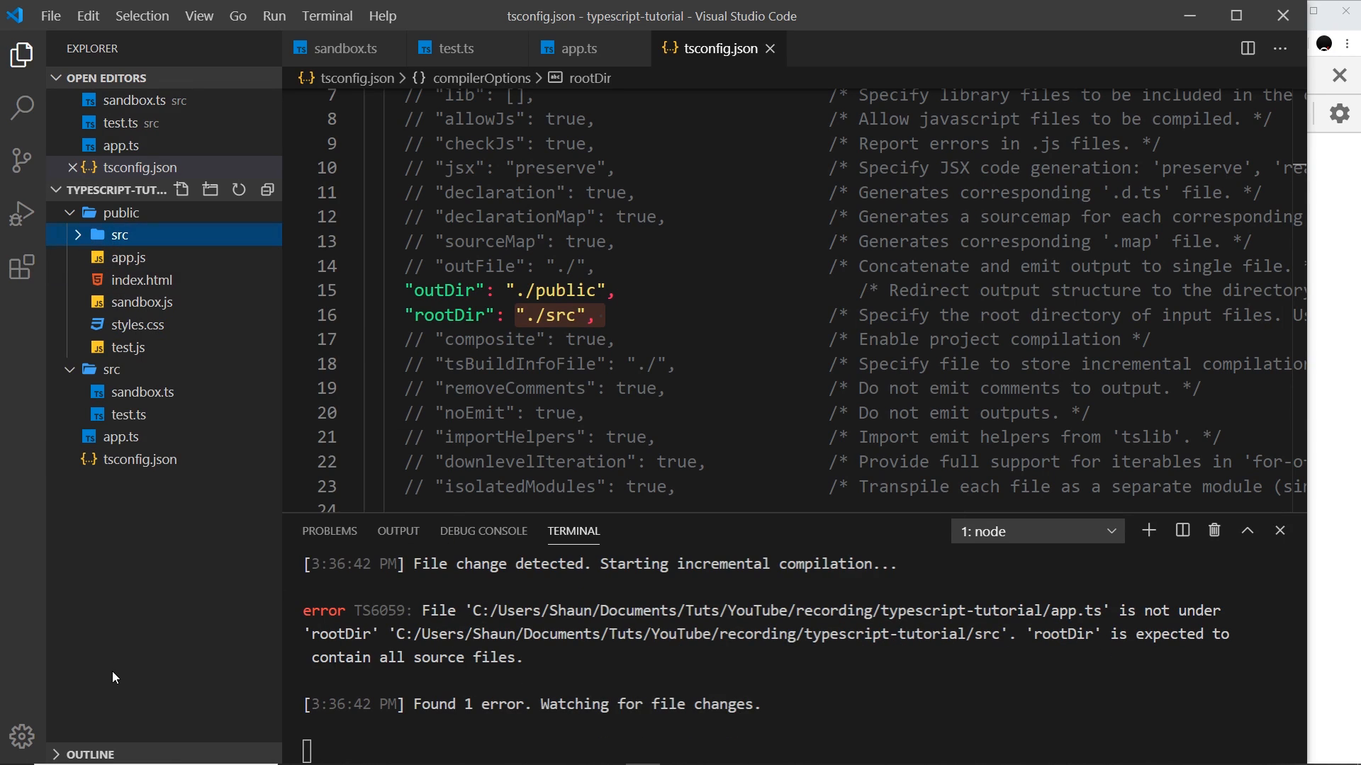Open the Run and Debug view
The height and width of the screenshot is (765, 1361).
point(22,213)
